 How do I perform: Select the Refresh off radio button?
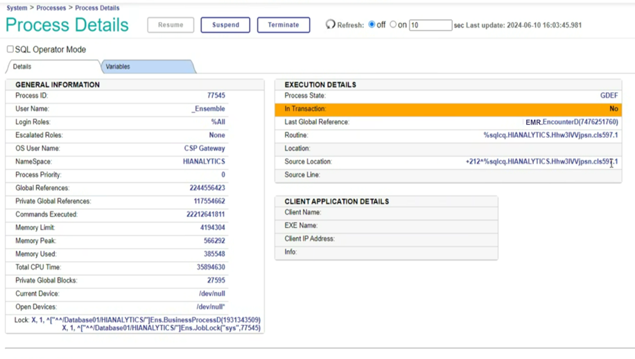[372, 25]
